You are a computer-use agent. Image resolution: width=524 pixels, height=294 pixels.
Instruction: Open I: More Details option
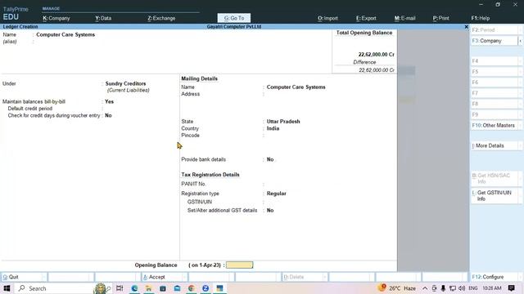point(495,145)
